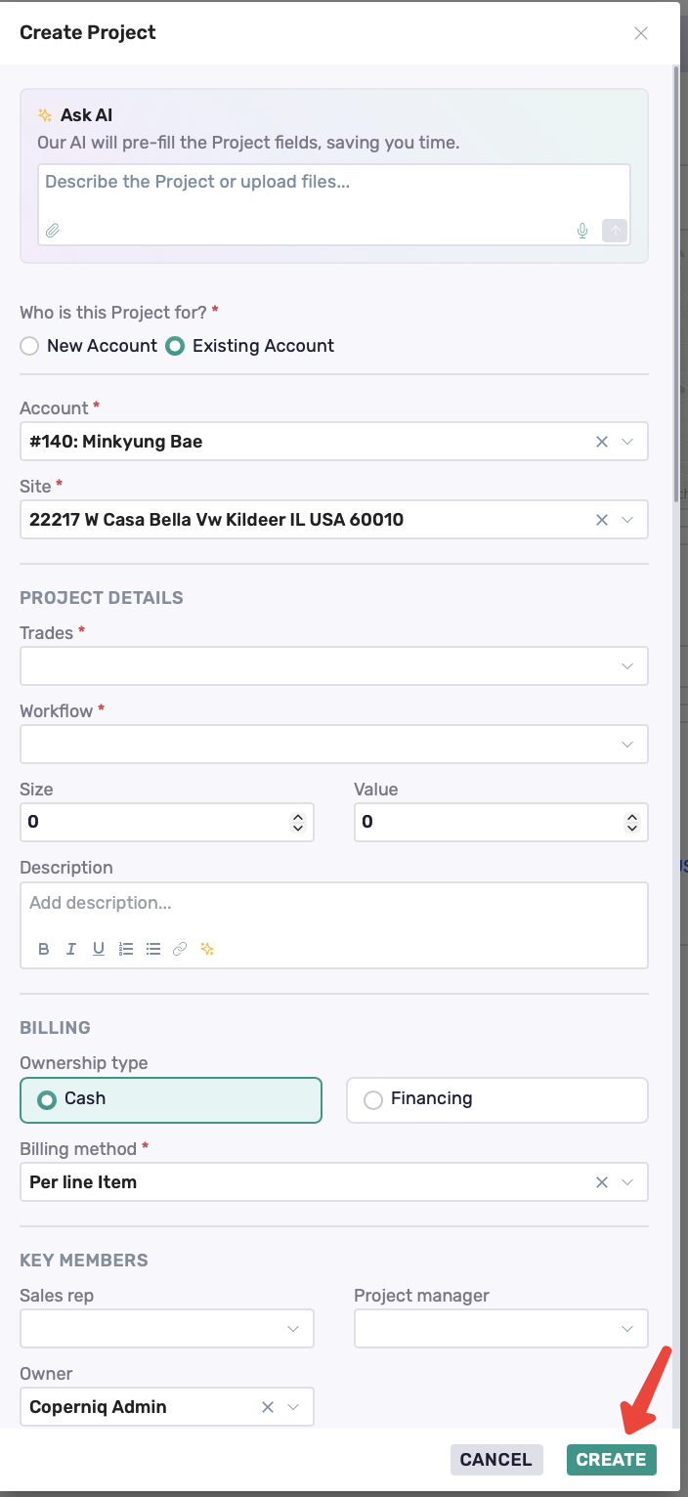Click the Ask AI send arrow button
This screenshot has width=688, height=1497.
pyautogui.click(x=615, y=231)
